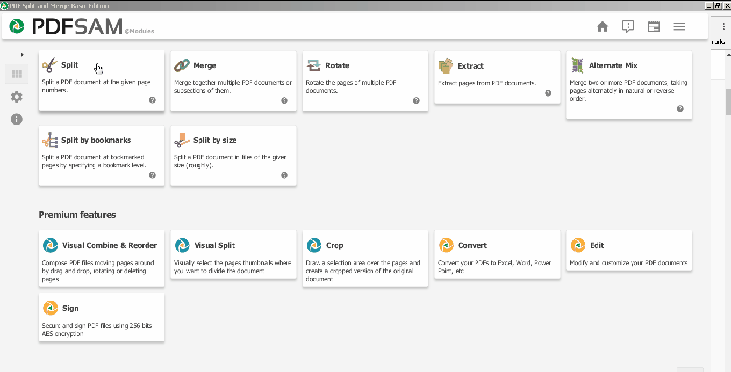The image size is (731, 372).
Task: Go to Home via house icon
Action: [603, 26]
